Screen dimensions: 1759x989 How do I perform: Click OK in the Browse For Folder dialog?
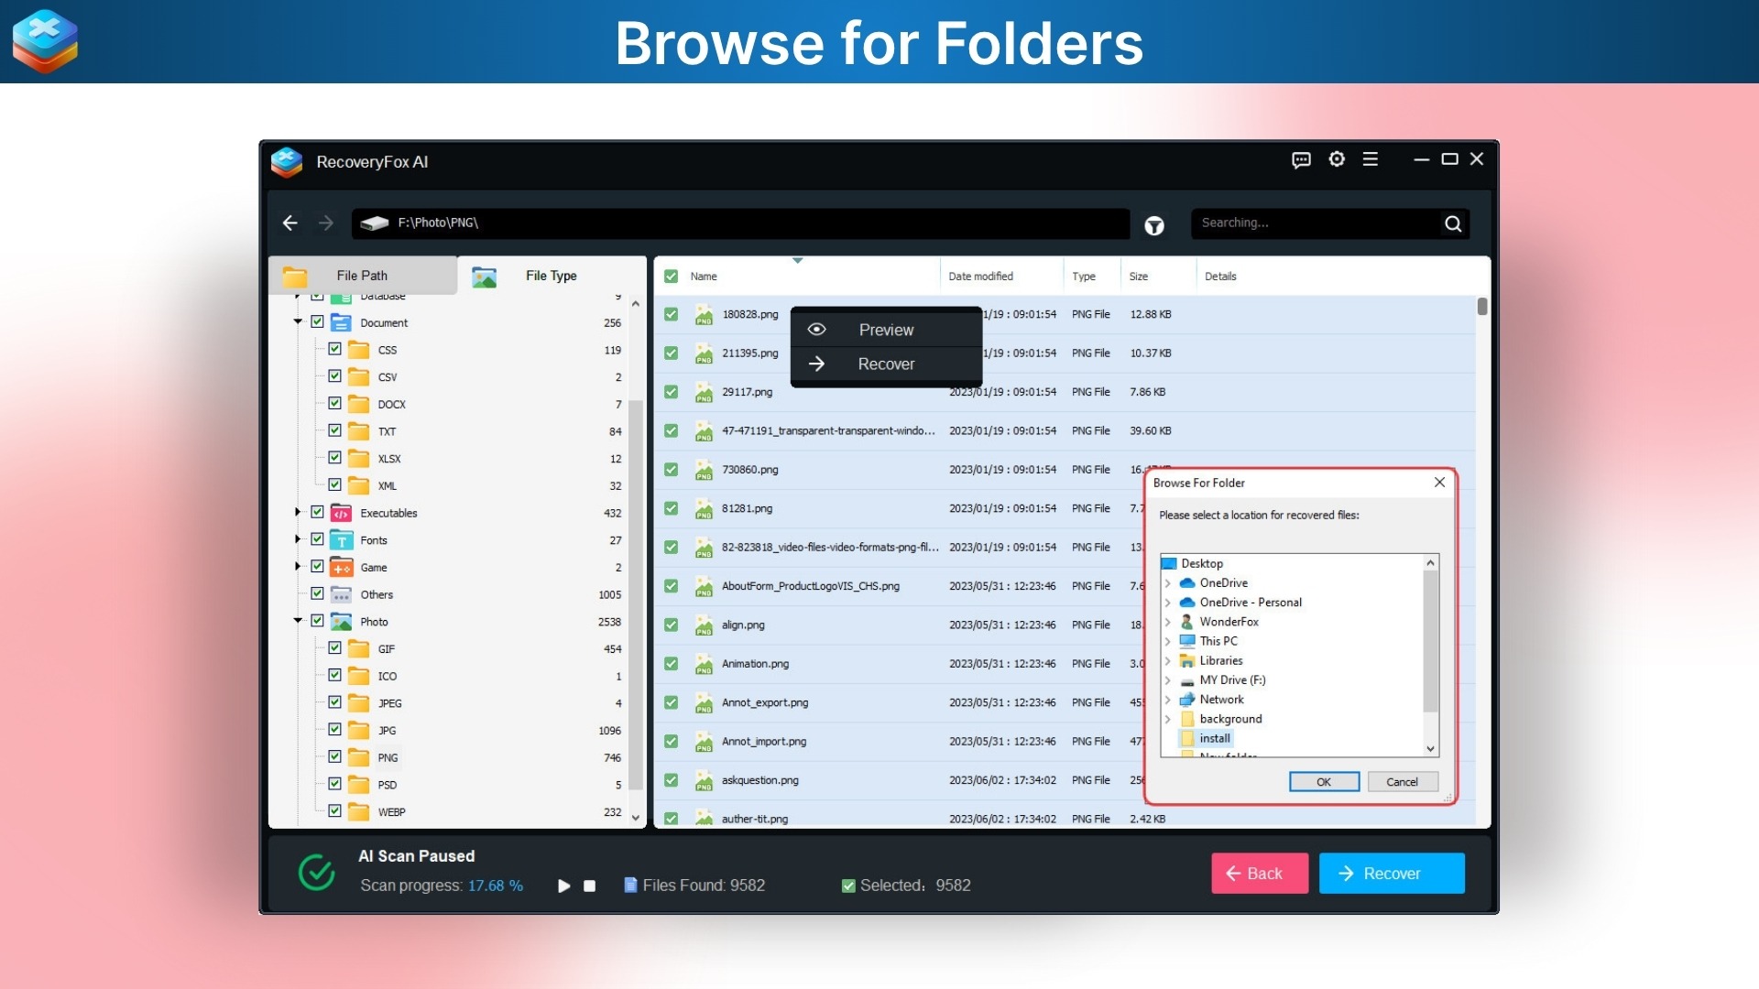tap(1323, 781)
